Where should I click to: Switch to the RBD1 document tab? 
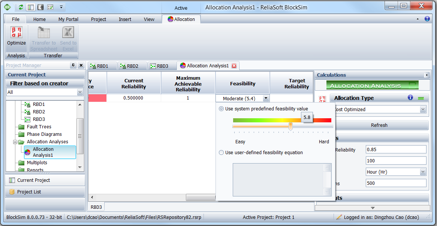(102, 66)
